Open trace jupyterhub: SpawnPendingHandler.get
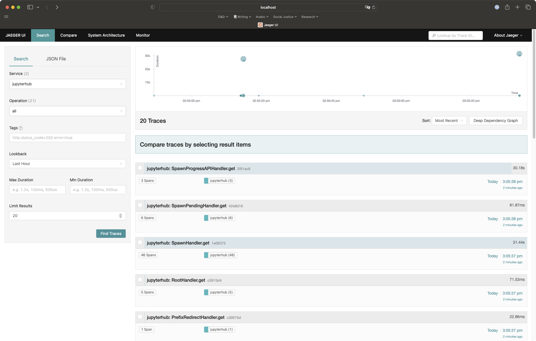The width and height of the screenshot is (536, 341). pyautogui.click(x=187, y=206)
